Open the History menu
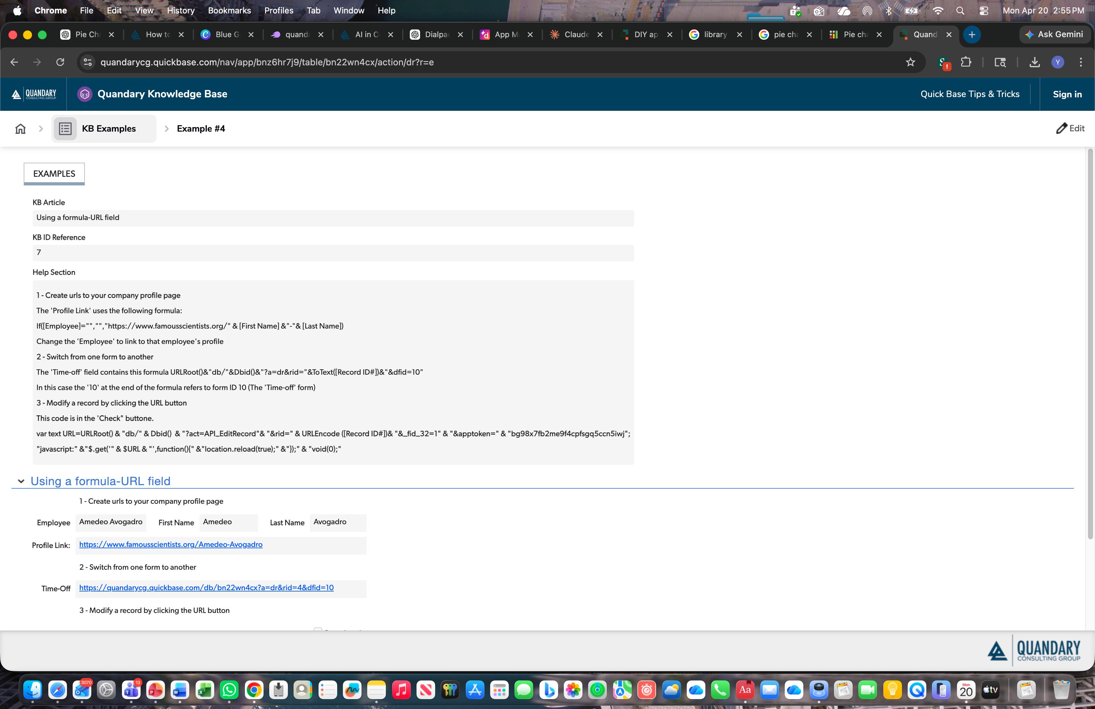This screenshot has width=1095, height=709. [180, 11]
